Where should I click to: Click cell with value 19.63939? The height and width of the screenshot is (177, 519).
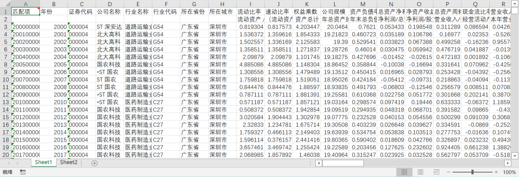pos(334,132)
